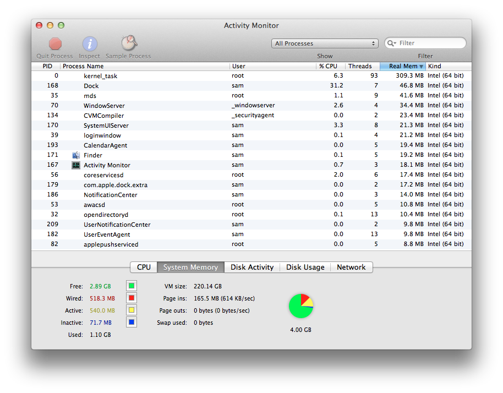The height and width of the screenshot is (393, 503).
Task: Click the Quit Process stop-sign icon
Action: (55, 44)
